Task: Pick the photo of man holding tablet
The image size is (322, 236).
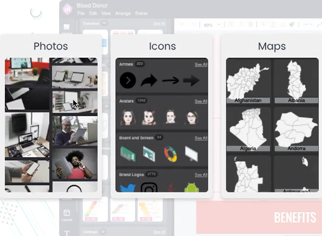Action: point(75,131)
